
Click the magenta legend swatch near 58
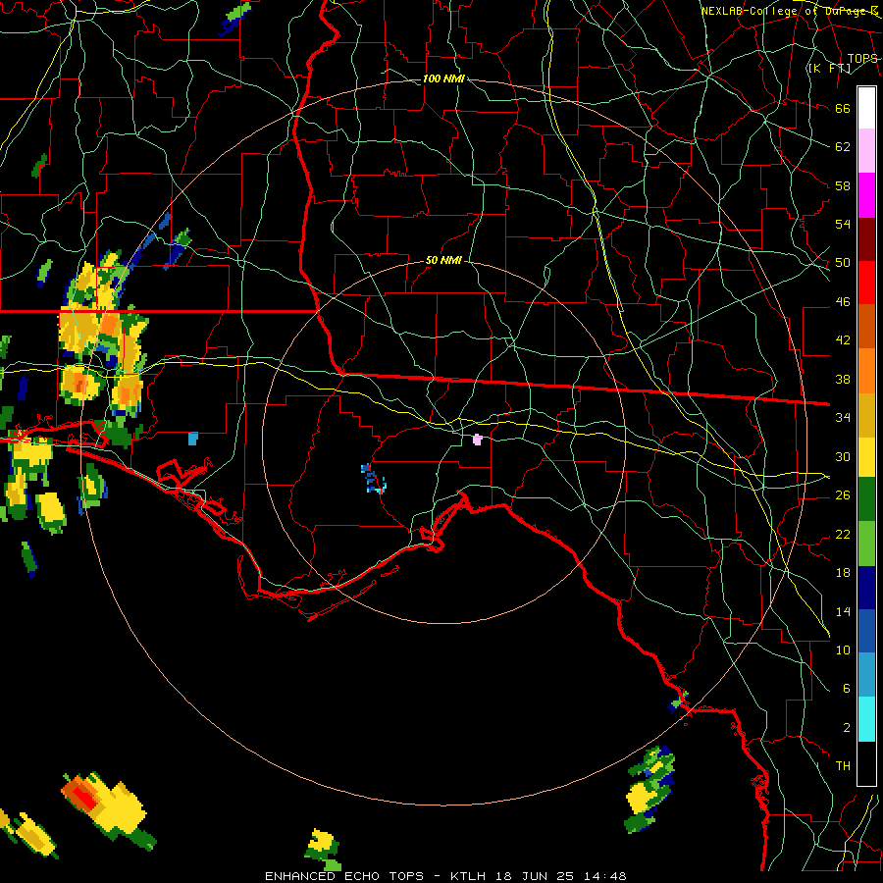pyautogui.click(x=866, y=195)
